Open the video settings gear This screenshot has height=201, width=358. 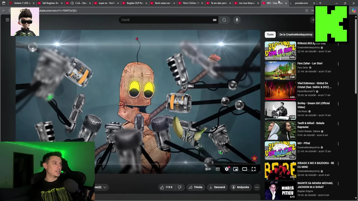point(227,169)
